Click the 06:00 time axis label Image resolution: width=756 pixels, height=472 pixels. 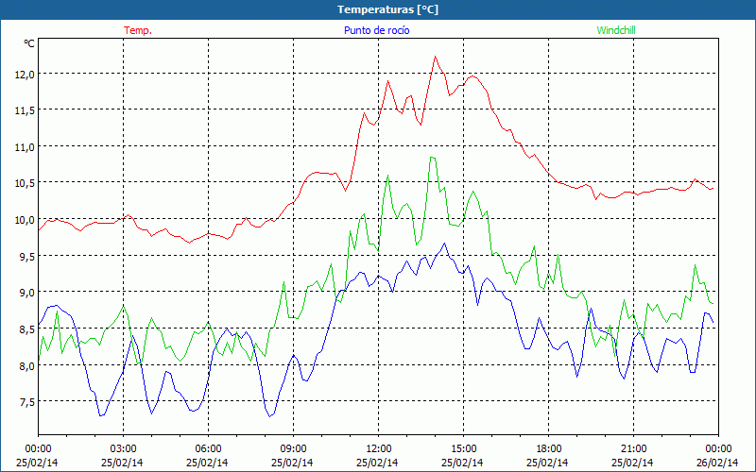208,449
